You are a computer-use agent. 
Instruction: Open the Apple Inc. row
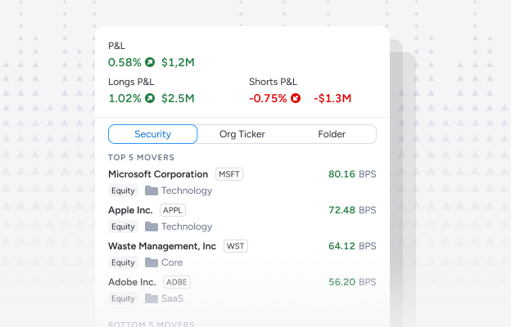[x=242, y=218]
